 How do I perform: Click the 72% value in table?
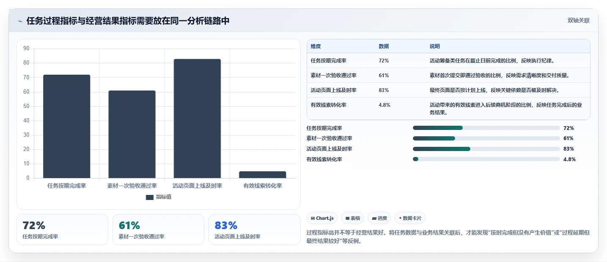pyautogui.click(x=384, y=61)
